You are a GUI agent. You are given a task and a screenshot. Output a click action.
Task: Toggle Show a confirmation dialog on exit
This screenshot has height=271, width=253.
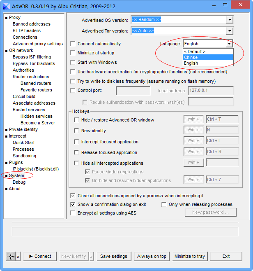tap(73, 204)
